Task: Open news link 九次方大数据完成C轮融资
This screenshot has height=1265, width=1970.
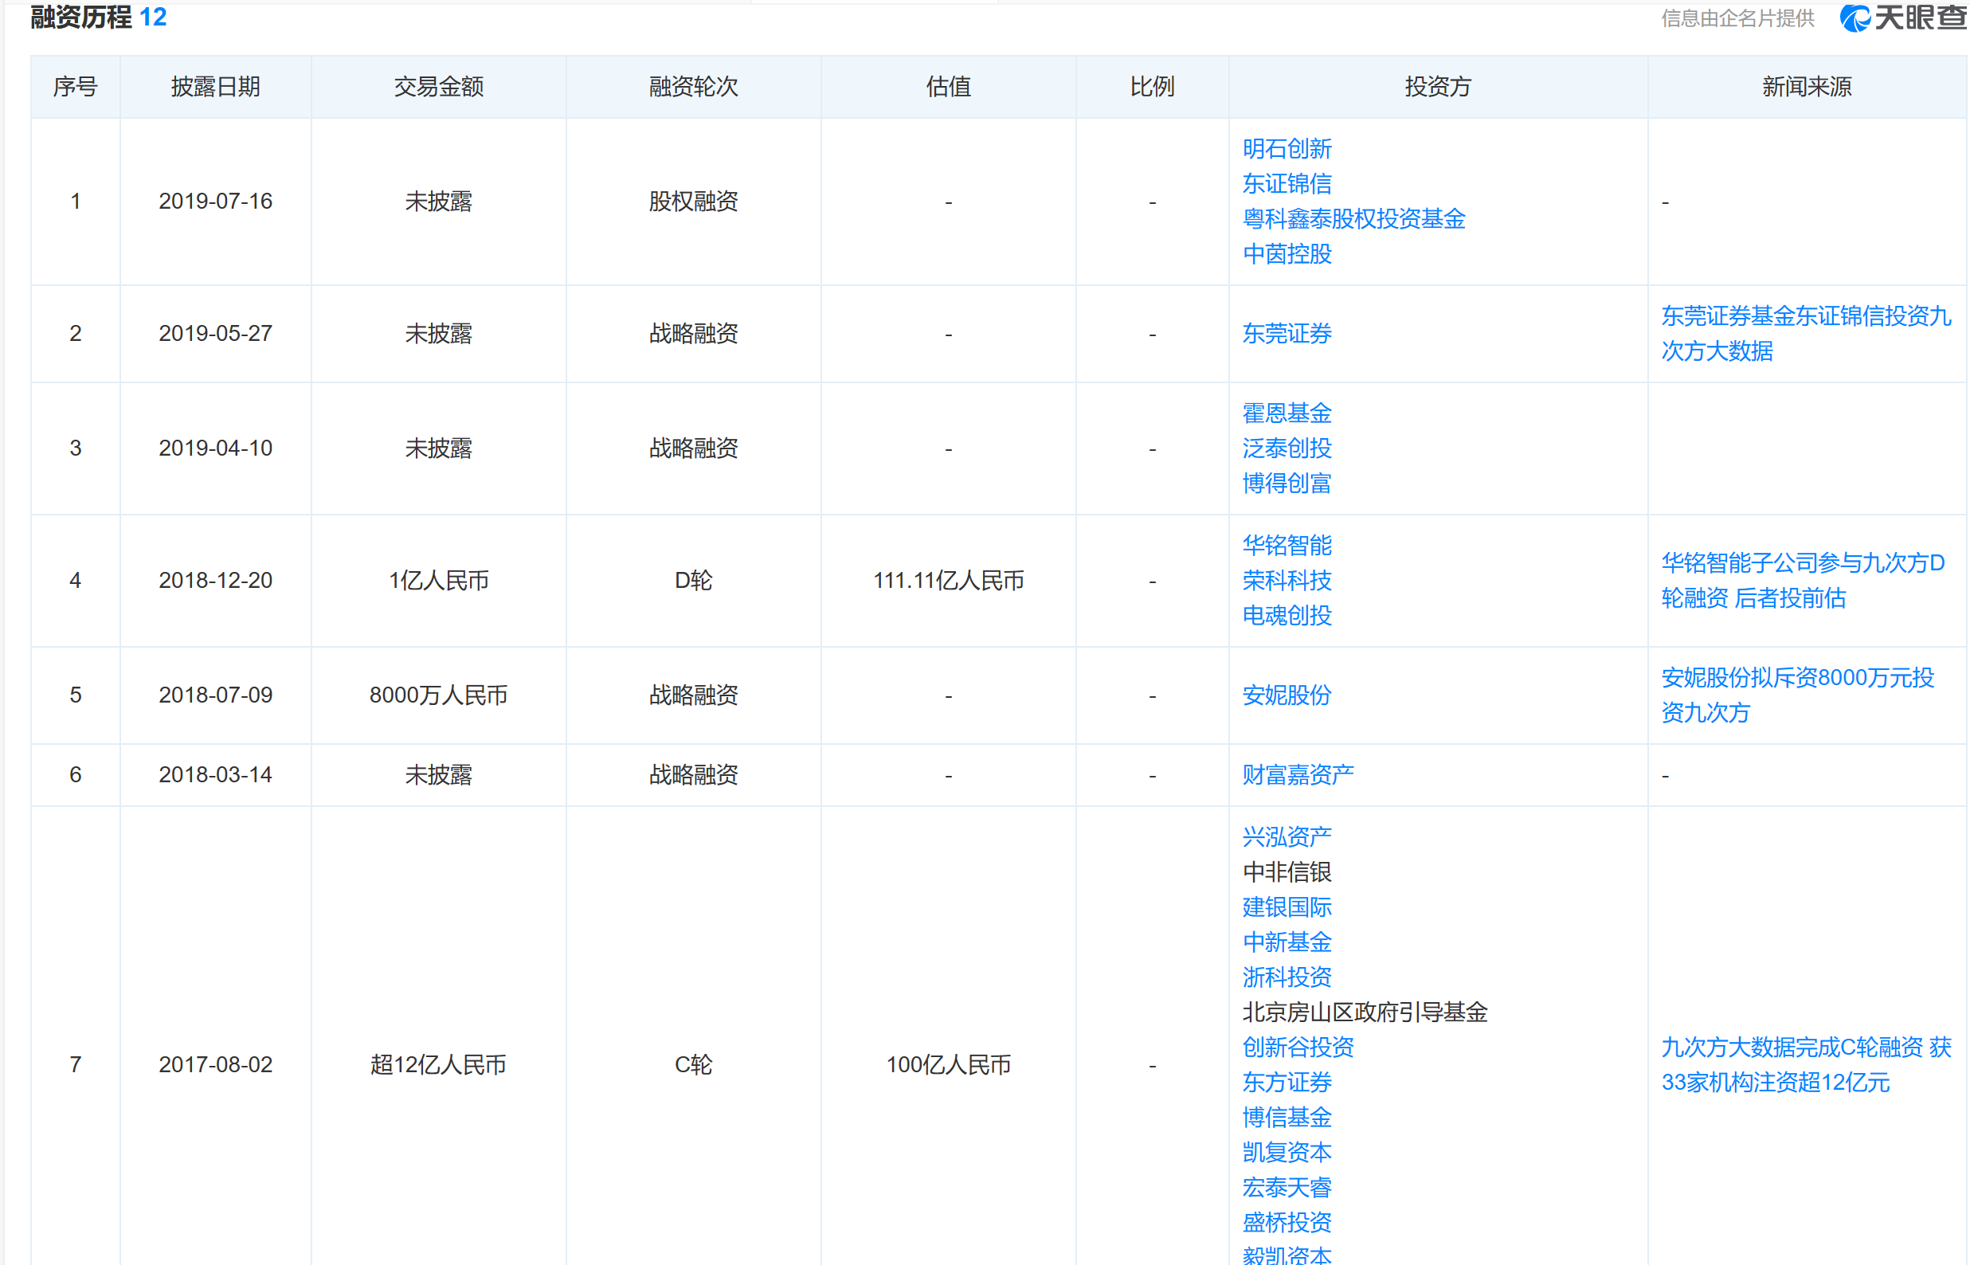Action: click(x=1807, y=1065)
